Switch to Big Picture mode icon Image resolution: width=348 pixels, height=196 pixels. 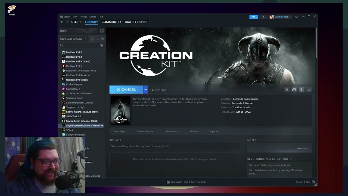pos(296,17)
